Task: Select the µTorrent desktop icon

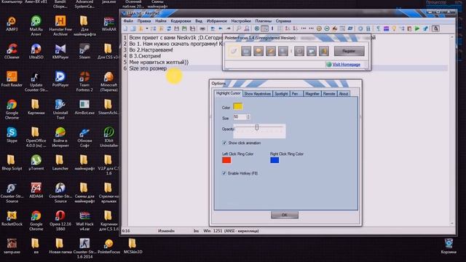Action: coord(36,162)
